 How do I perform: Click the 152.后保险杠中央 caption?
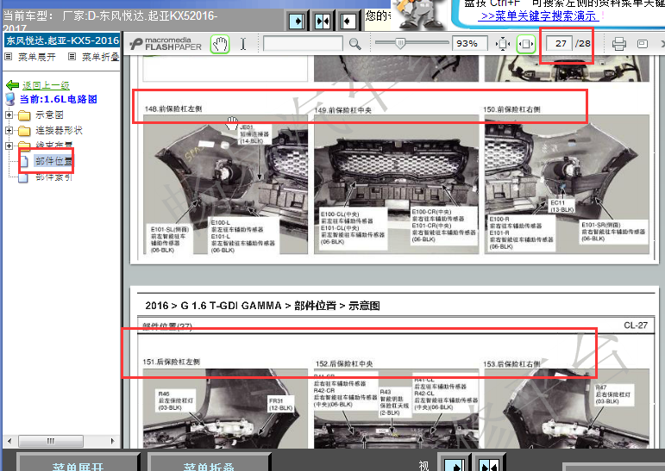click(344, 364)
